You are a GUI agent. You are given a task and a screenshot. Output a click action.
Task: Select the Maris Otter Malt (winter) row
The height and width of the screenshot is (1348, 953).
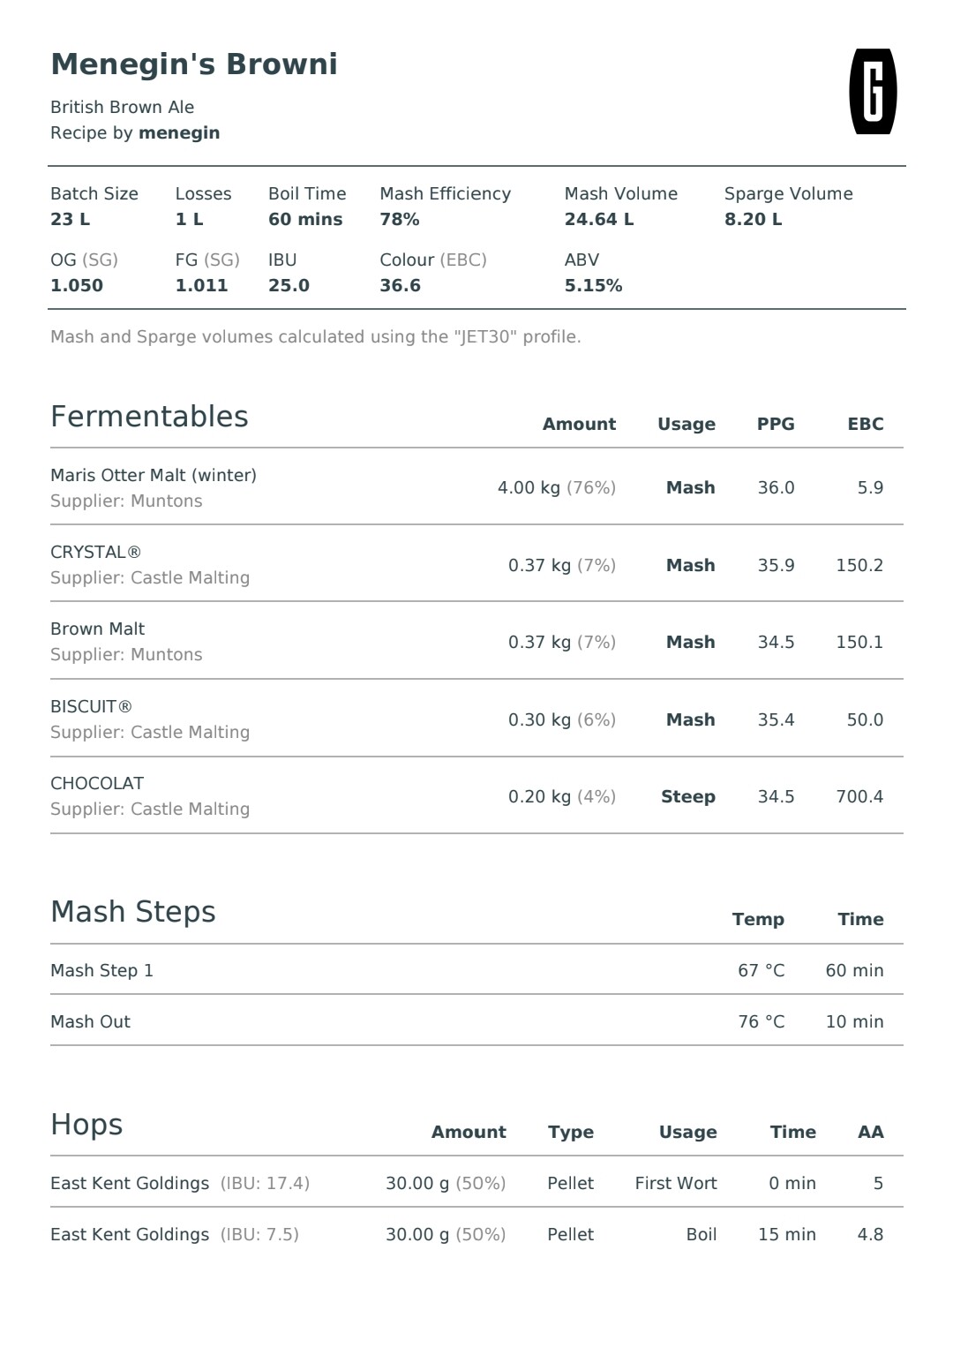tap(476, 487)
